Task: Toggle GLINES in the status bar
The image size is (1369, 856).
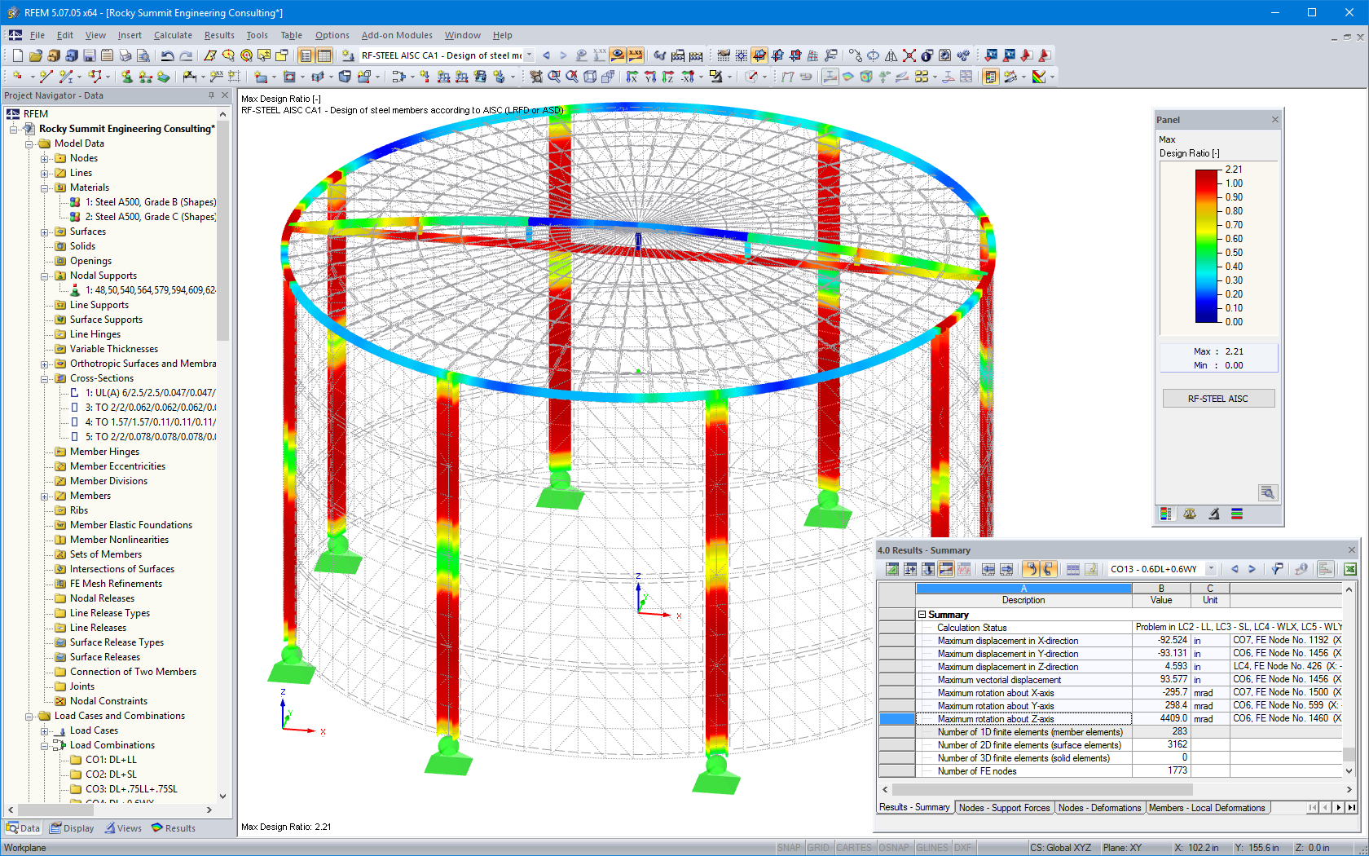Action: point(932,848)
